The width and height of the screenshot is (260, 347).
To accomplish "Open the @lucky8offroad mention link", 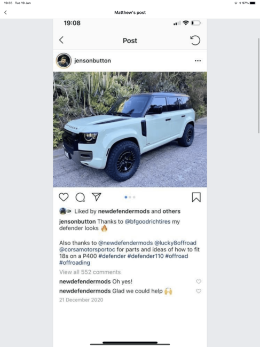I will (175, 243).
